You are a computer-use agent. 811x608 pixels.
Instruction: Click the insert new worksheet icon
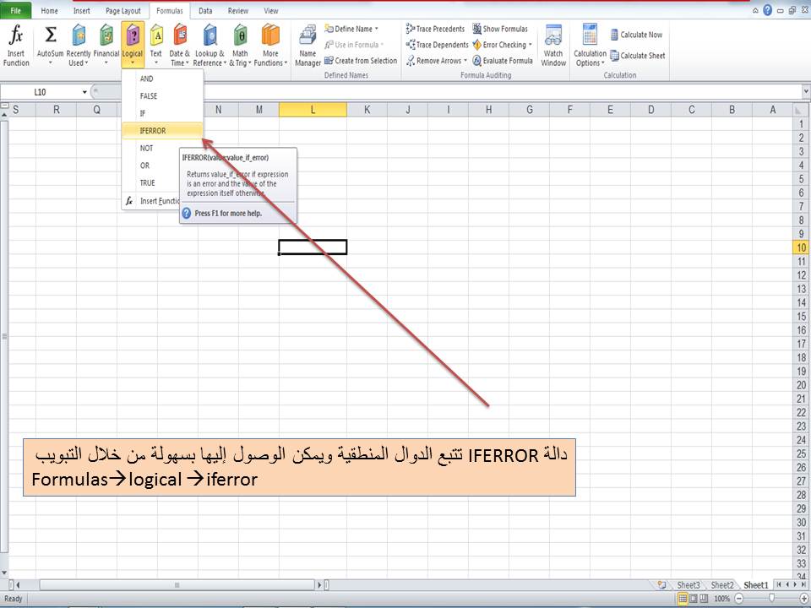[661, 584]
